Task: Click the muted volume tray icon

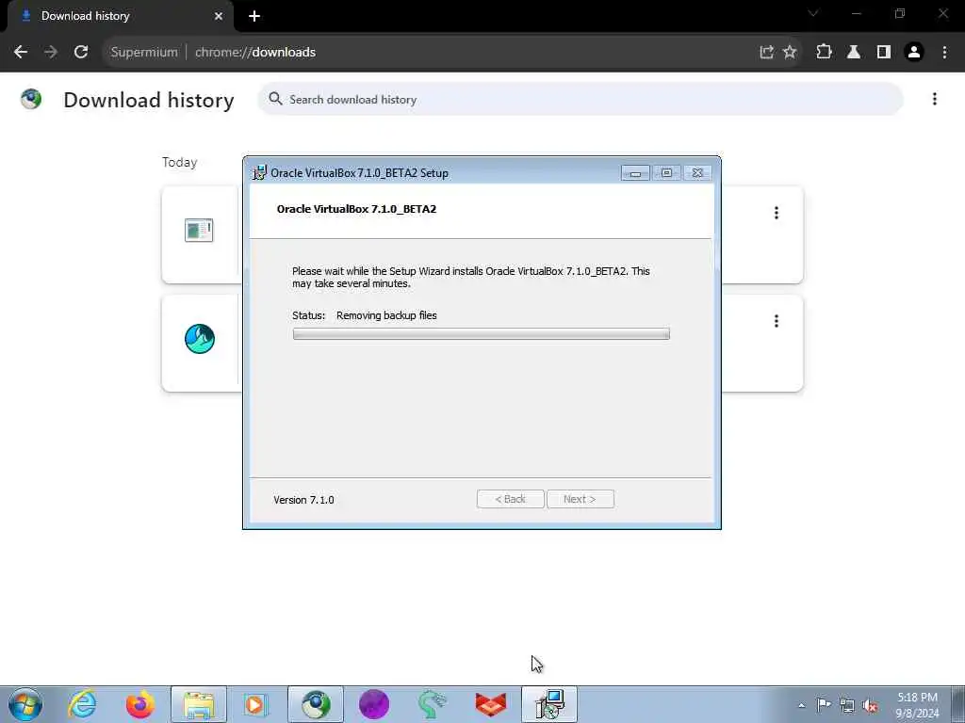Action: [x=870, y=705]
